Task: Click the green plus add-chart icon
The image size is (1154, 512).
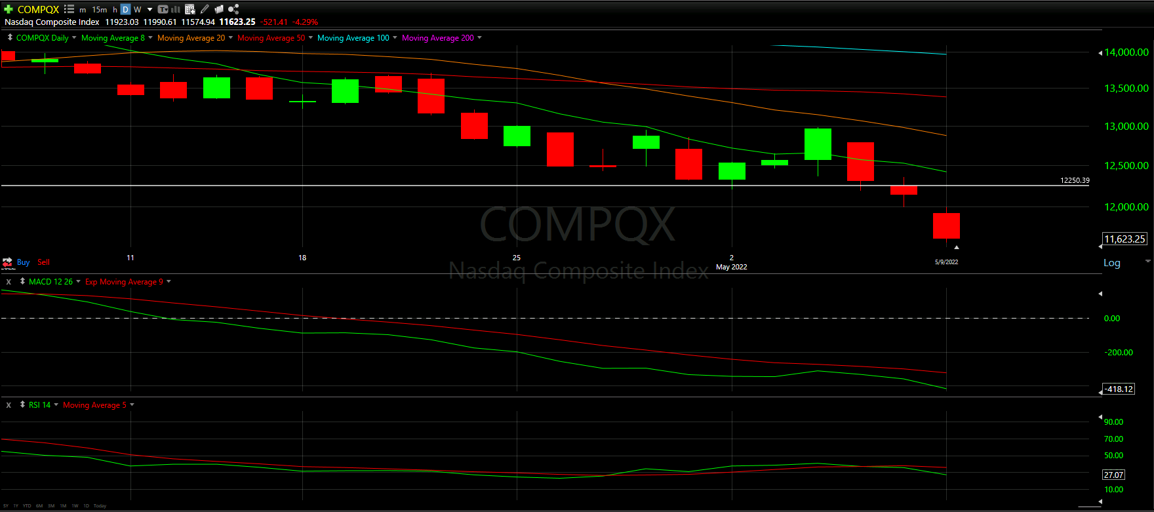Action: pos(9,9)
